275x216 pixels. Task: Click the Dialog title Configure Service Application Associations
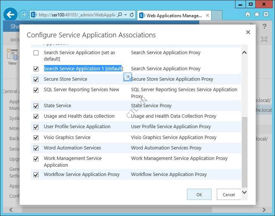91,35
